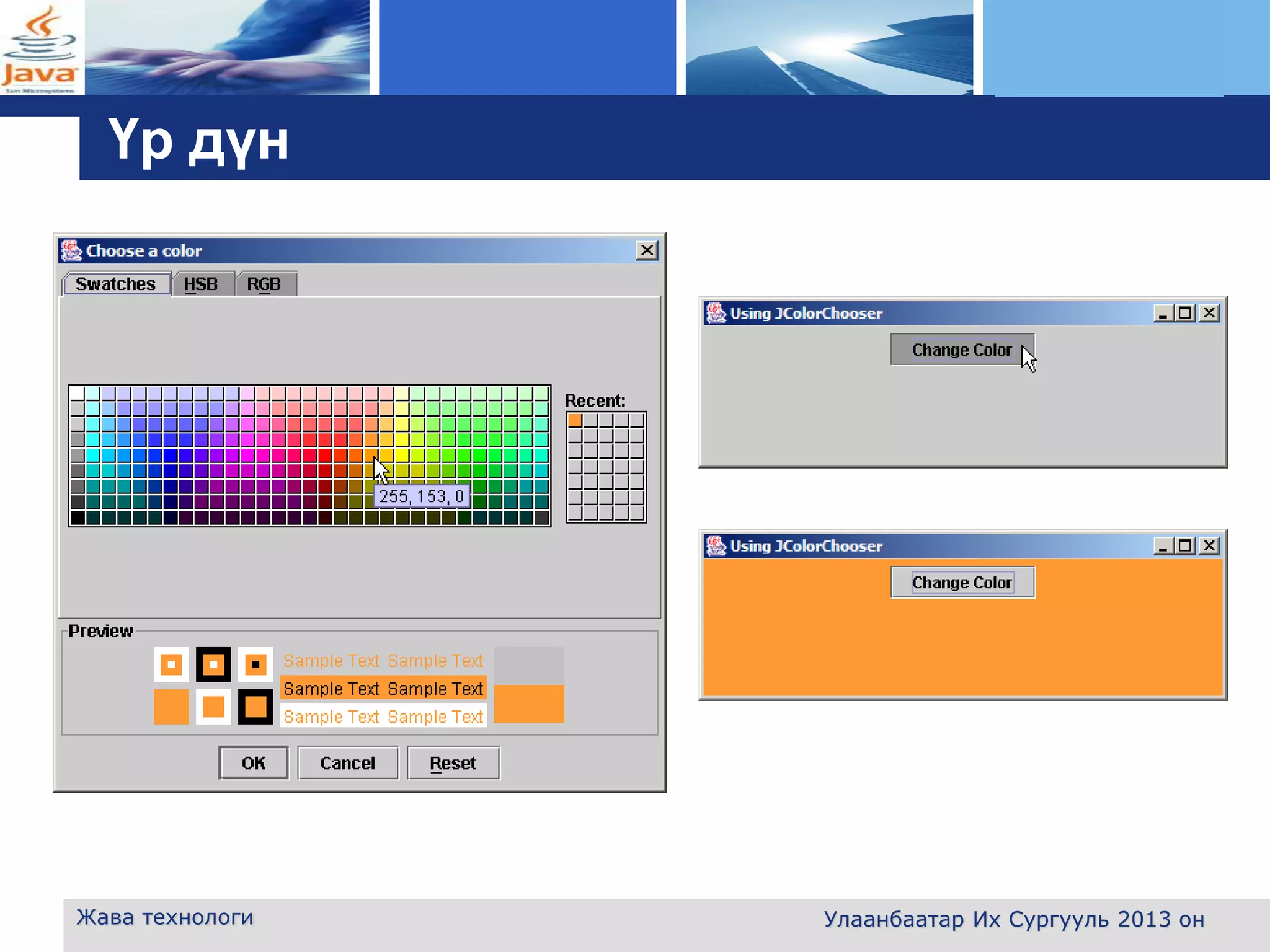Image resolution: width=1270 pixels, height=952 pixels.
Task: Click Java icon of upper JColorChooser window
Action: pos(716,313)
